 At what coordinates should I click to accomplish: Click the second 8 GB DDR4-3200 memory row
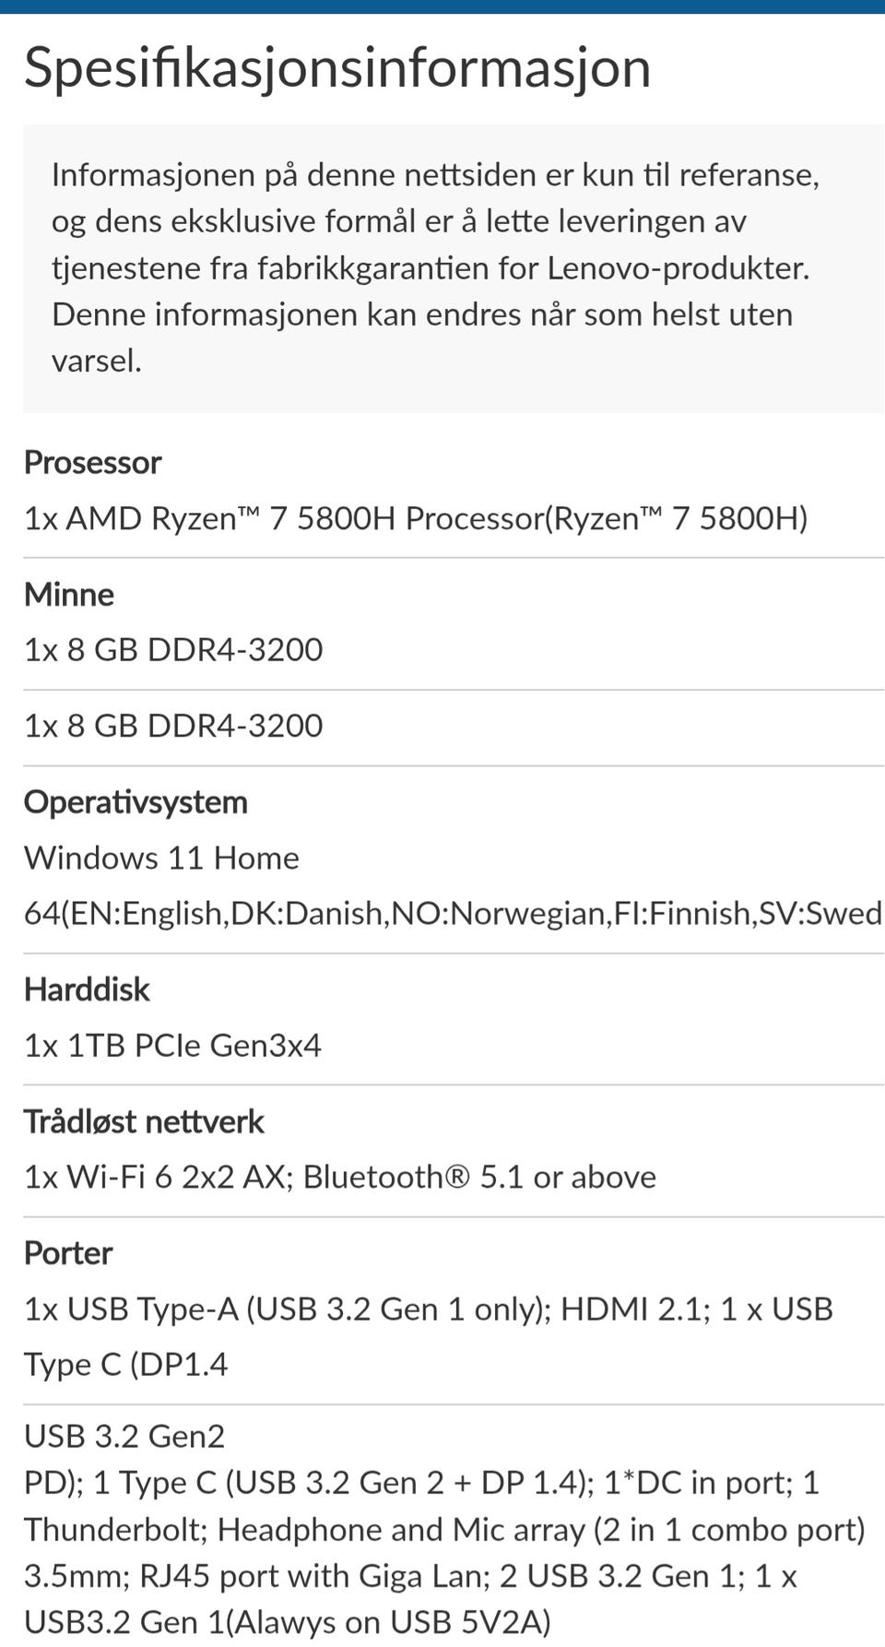[x=173, y=726]
